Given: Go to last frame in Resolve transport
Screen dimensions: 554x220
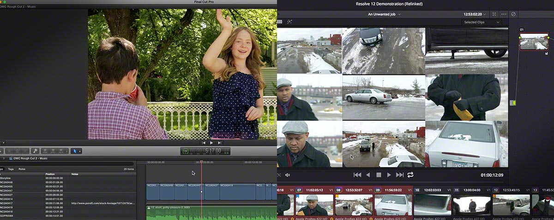Looking at the screenshot, I should click(x=400, y=175).
